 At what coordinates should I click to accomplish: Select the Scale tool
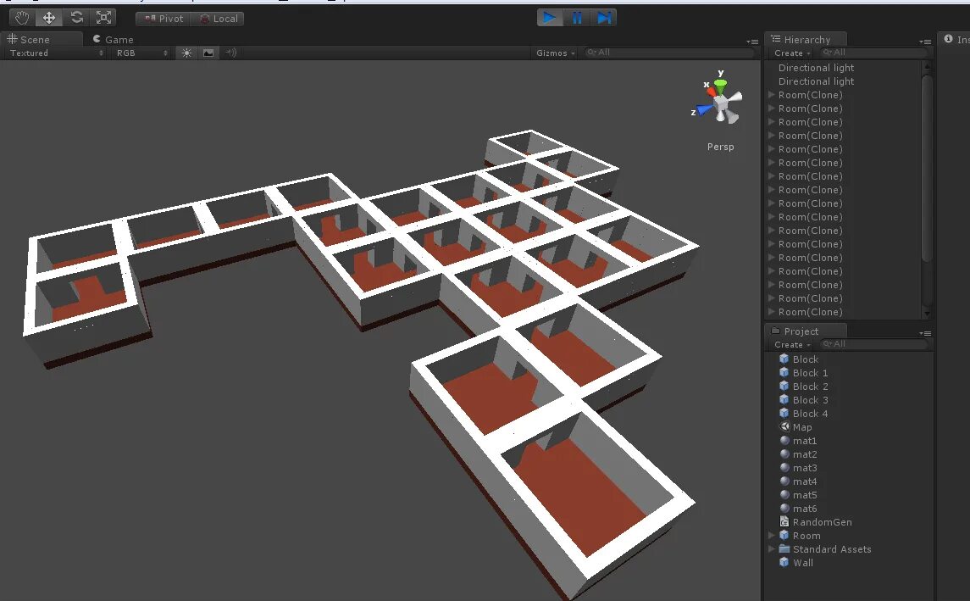click(x=103, y=18)
